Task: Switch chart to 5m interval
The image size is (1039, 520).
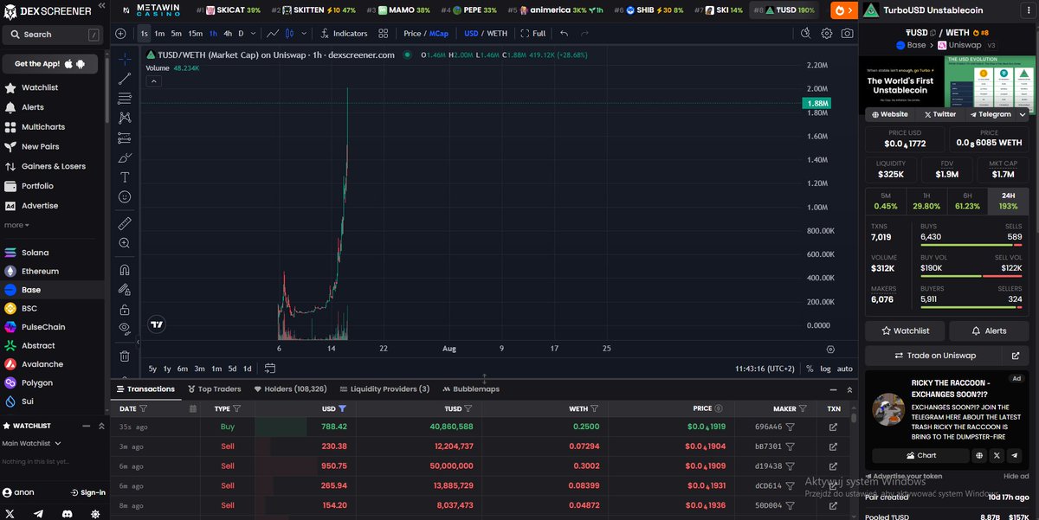Action: 176,34
